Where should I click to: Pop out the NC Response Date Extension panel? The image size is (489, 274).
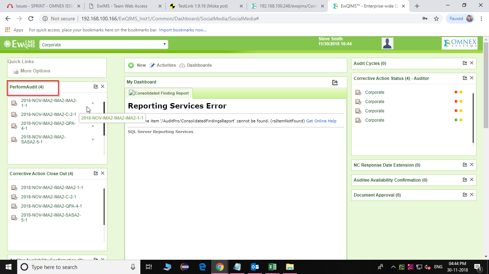[465, 164]
